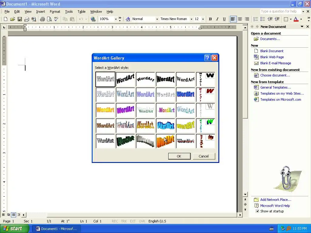
Task: Click the Outside Border icon
Action: [x=286, y=19]
